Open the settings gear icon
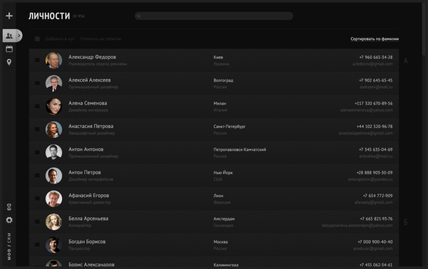The image size is (428, 269). (9, 220)
